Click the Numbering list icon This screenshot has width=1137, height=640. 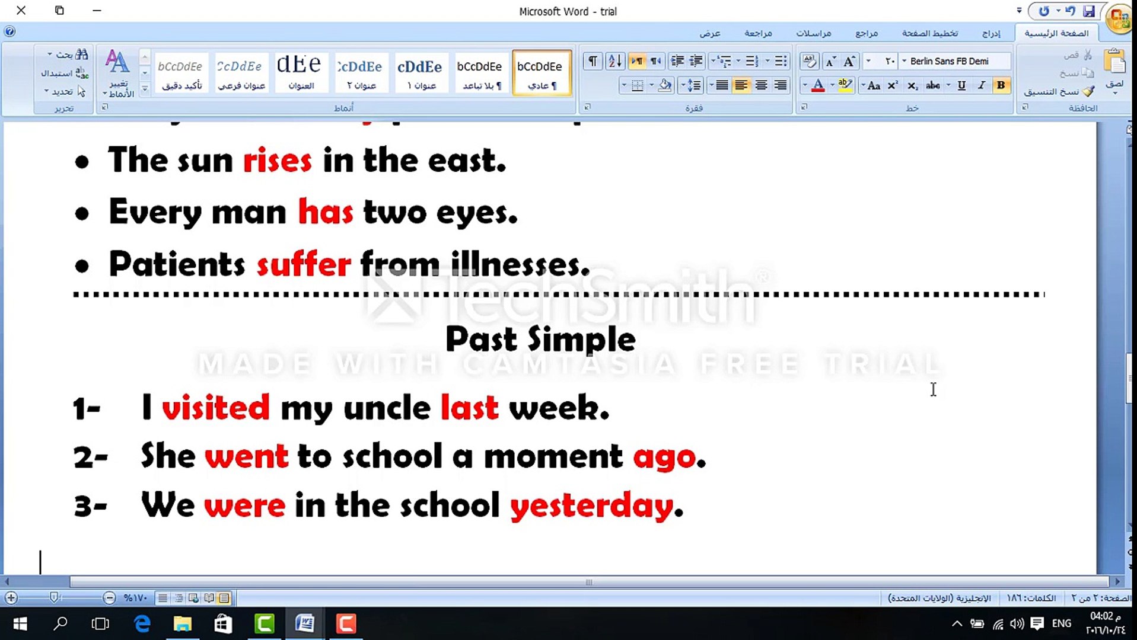[751, 61]
